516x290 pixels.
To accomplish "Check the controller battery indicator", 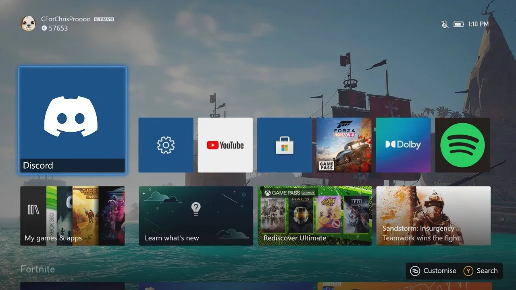I will [459, 24].
